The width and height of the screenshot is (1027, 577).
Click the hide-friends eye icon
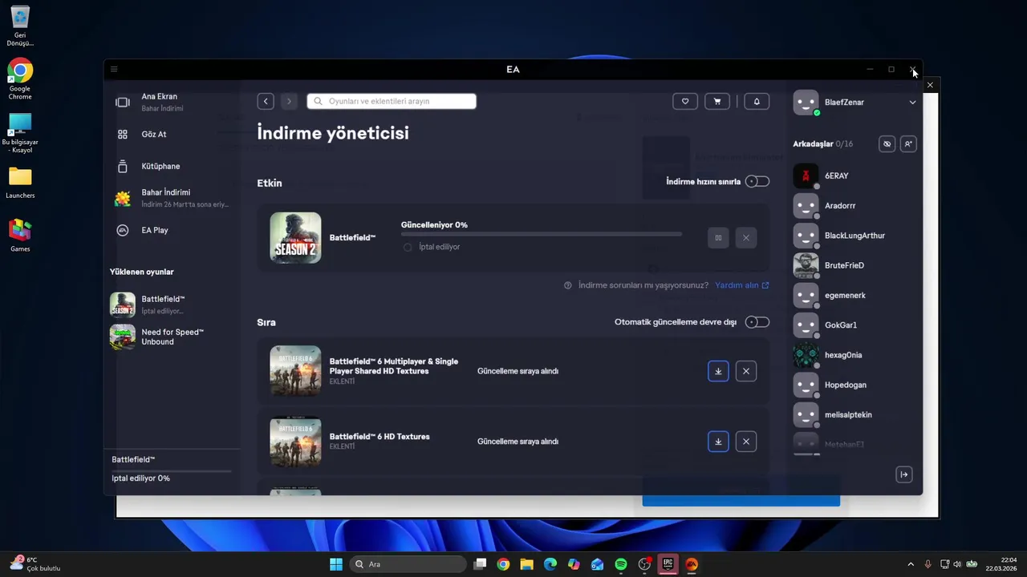pos(887,144)
